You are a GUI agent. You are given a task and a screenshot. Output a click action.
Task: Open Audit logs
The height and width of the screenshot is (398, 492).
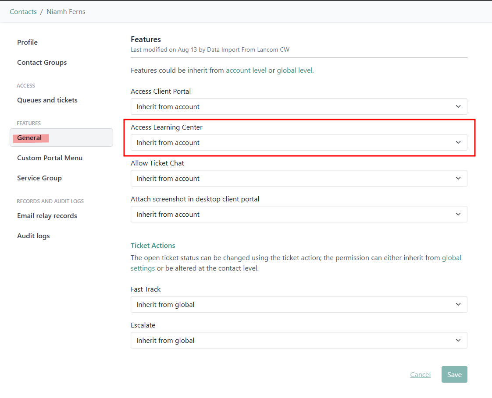tap(33, 236)
